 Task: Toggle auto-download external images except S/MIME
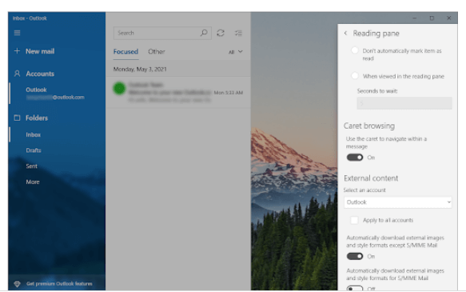point(355,256)
